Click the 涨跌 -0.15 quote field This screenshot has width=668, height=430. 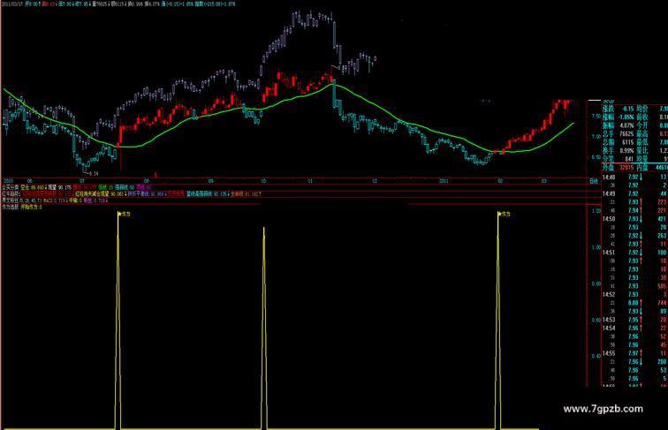pos(619,109)
